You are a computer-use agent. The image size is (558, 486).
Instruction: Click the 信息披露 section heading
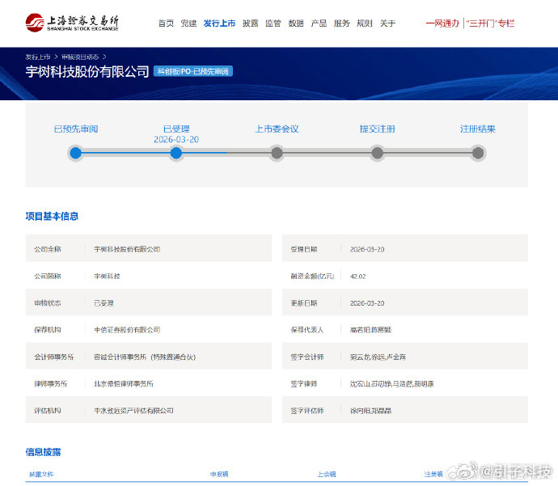(x=43, y=452)
